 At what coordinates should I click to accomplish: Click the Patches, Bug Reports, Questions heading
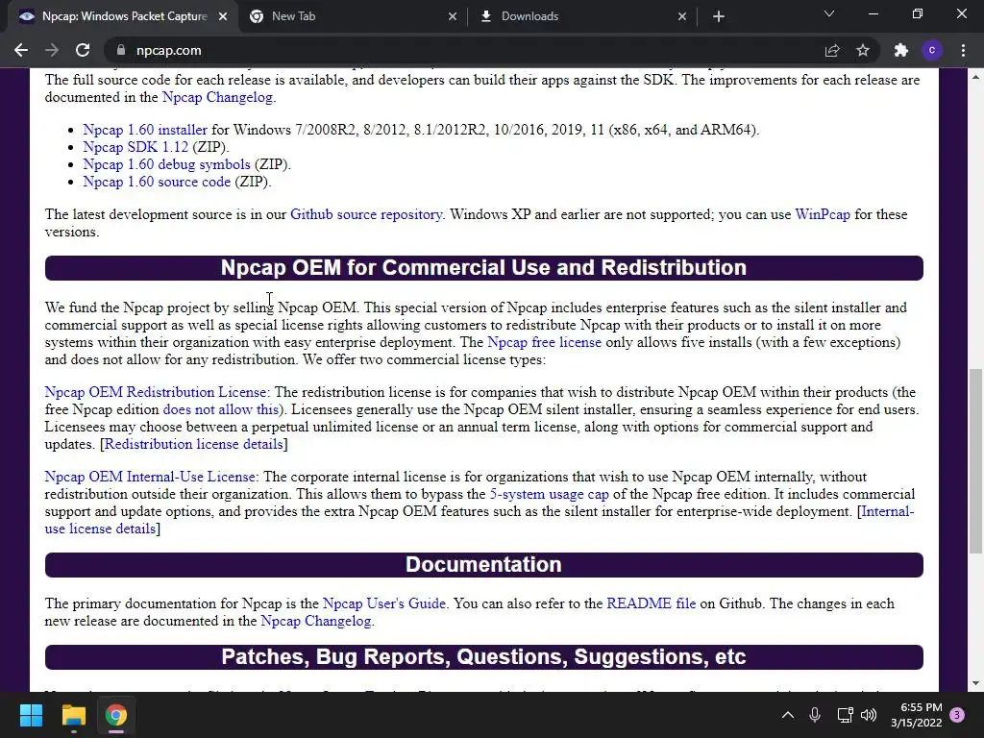(484, 657)
